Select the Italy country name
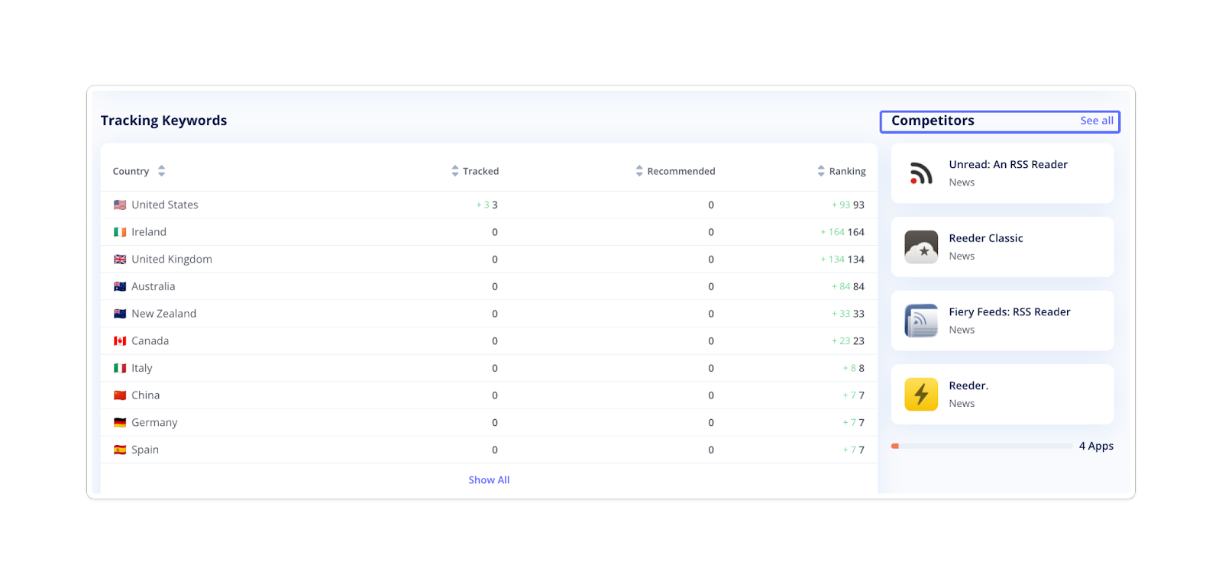 coord(142,368)
